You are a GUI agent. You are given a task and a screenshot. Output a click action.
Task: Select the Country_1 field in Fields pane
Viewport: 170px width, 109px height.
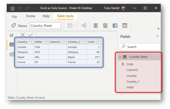coord(133,82)
